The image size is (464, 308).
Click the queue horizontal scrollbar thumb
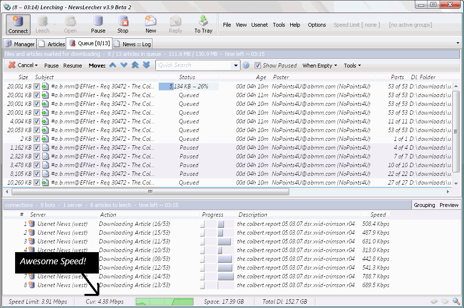pos(150,192)
